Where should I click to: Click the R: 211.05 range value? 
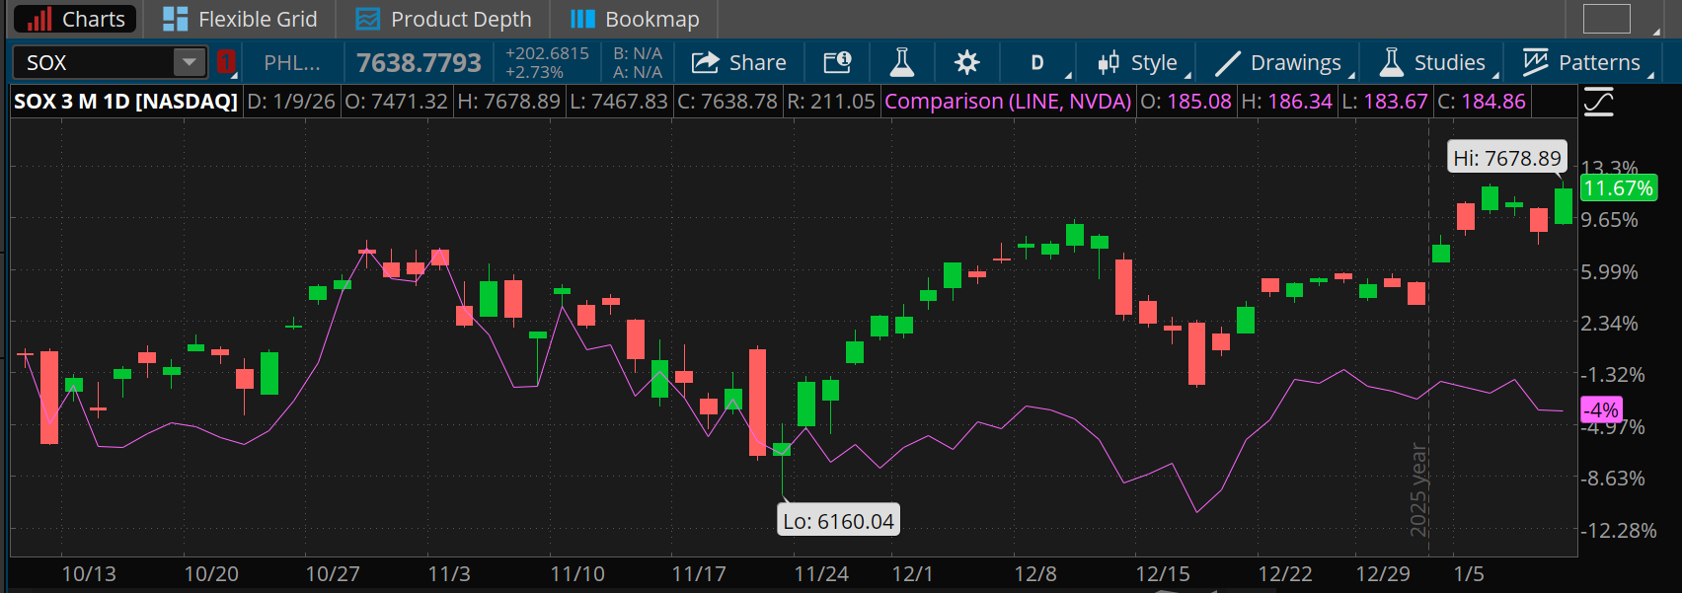[x=831, y=102]
